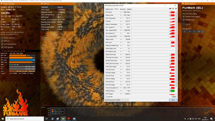Click GPU-Z green icon in taskbar

tap(63, 119)
